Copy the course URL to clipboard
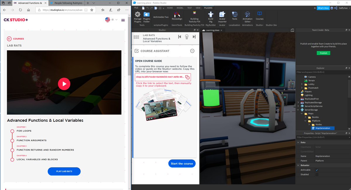The image size is (351, 190). (187, 77)
